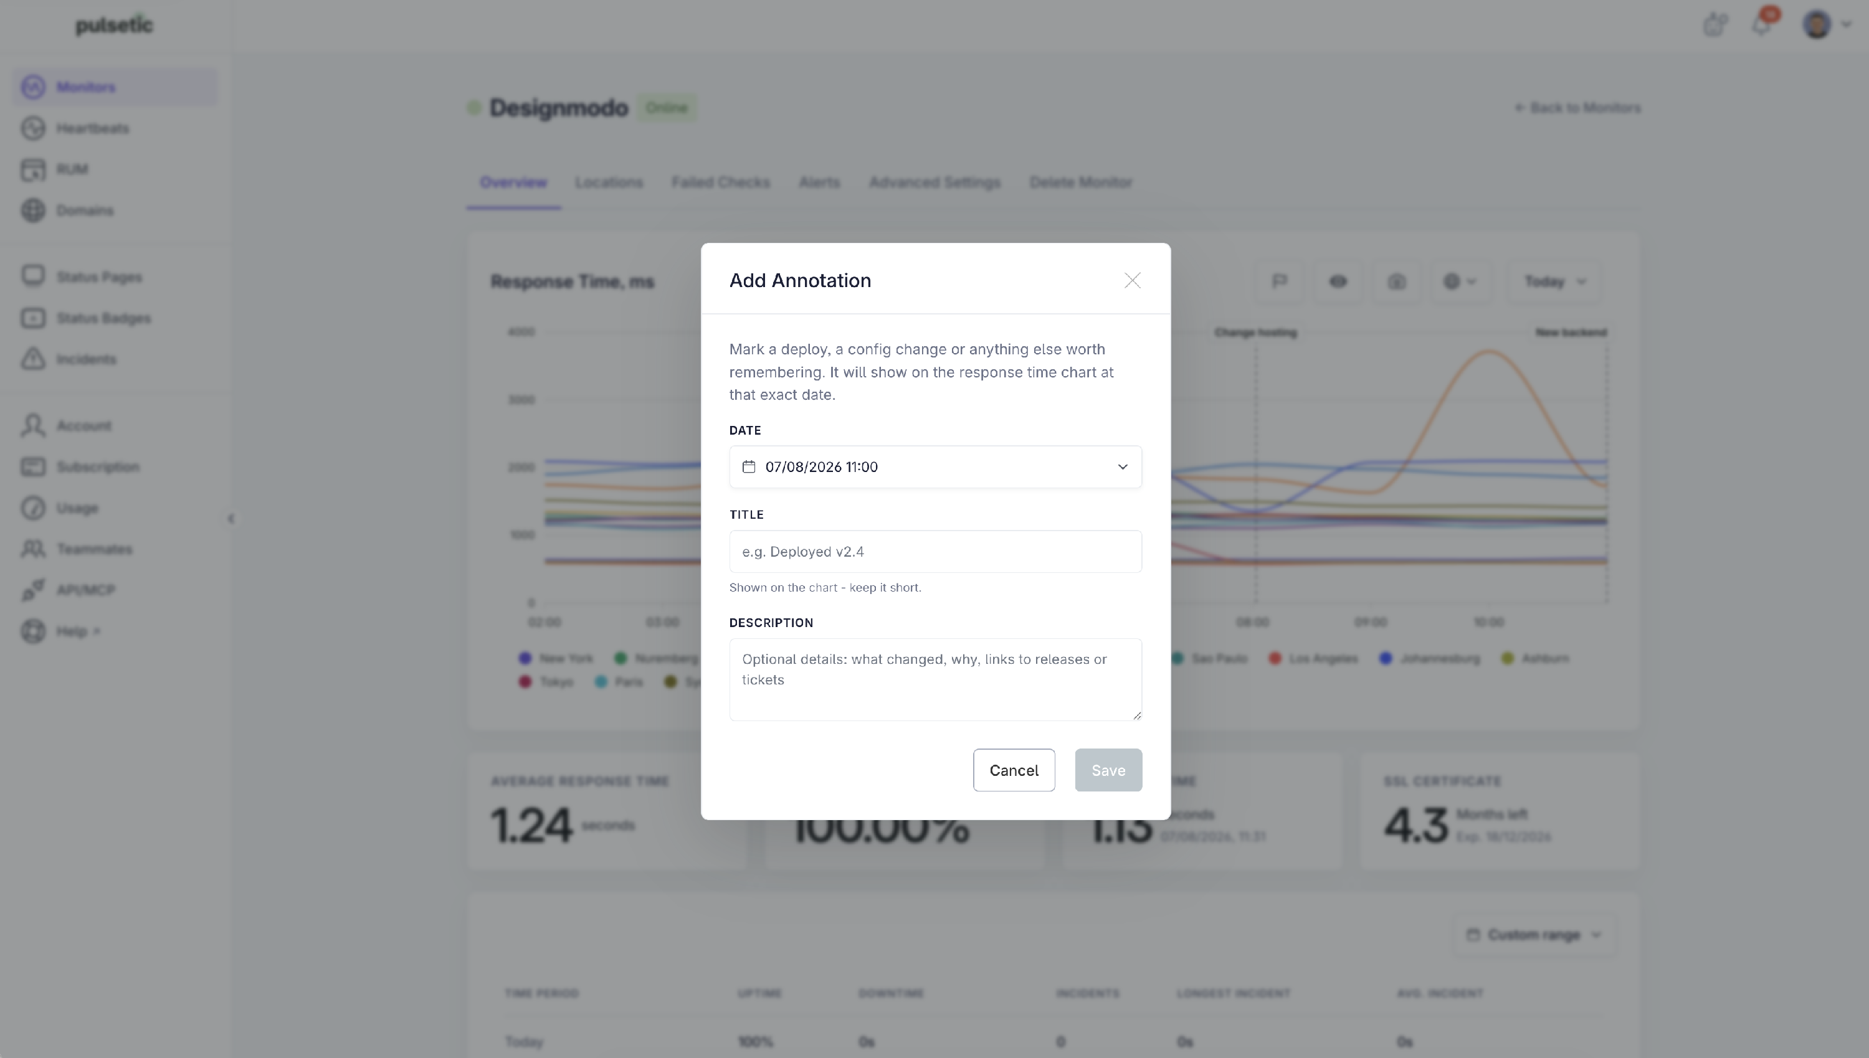
Task: Toggle Sao Paulo series in legend
Action: coord(1210,658)
